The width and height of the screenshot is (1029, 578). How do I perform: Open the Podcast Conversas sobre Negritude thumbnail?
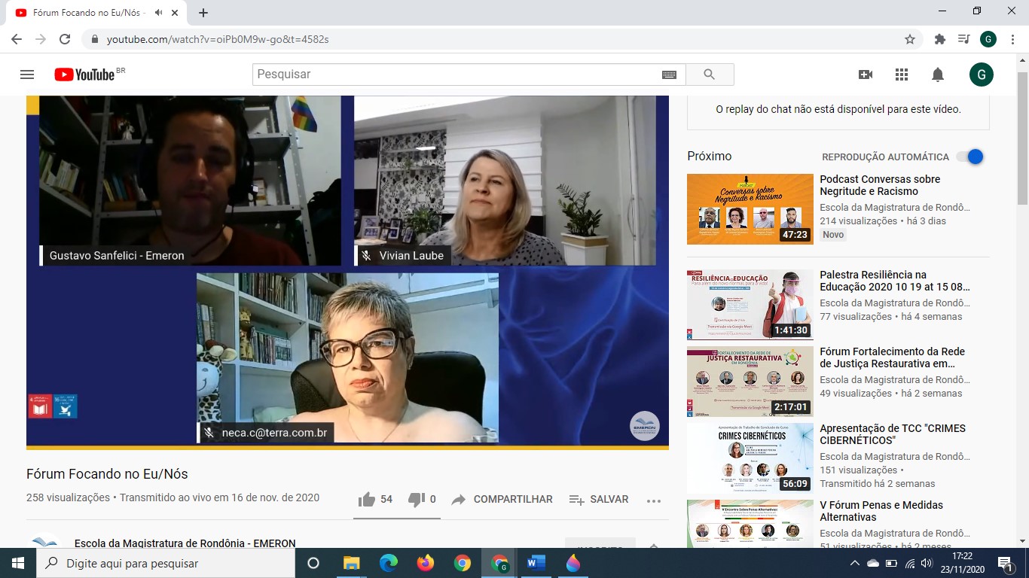[750, 209]
